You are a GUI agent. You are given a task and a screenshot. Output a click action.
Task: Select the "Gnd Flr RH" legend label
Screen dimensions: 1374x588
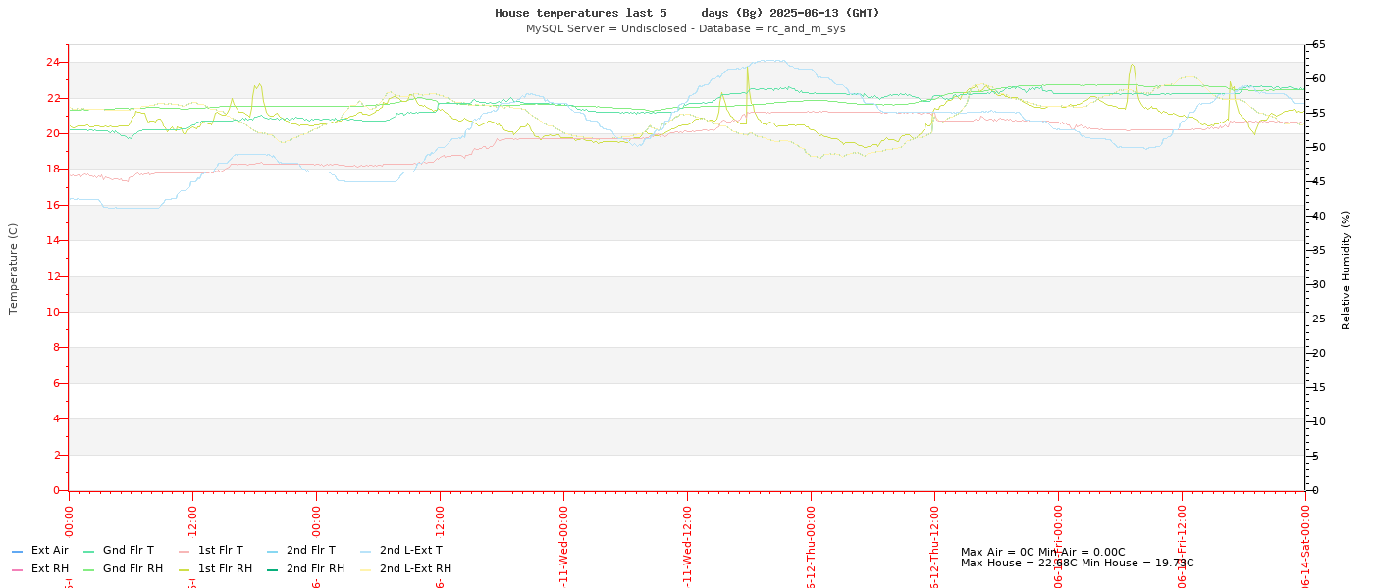[133, 568]
